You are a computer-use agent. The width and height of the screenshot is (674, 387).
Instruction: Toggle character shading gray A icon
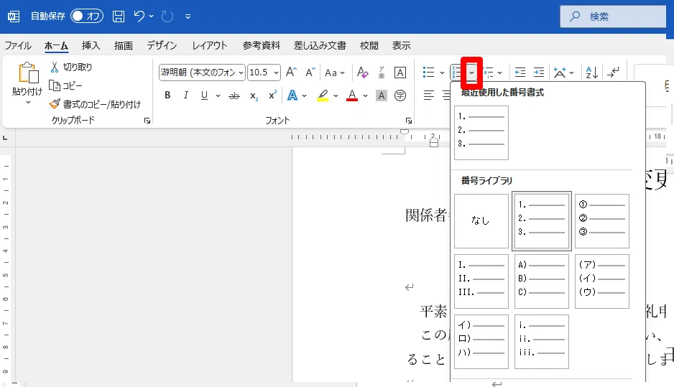(382, 95)
